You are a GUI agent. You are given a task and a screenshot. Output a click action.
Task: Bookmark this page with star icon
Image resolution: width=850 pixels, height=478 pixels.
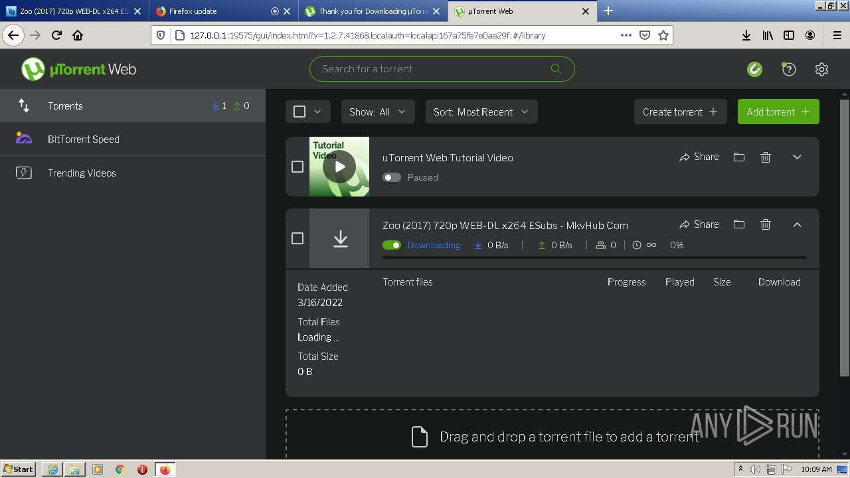(663, 35)
